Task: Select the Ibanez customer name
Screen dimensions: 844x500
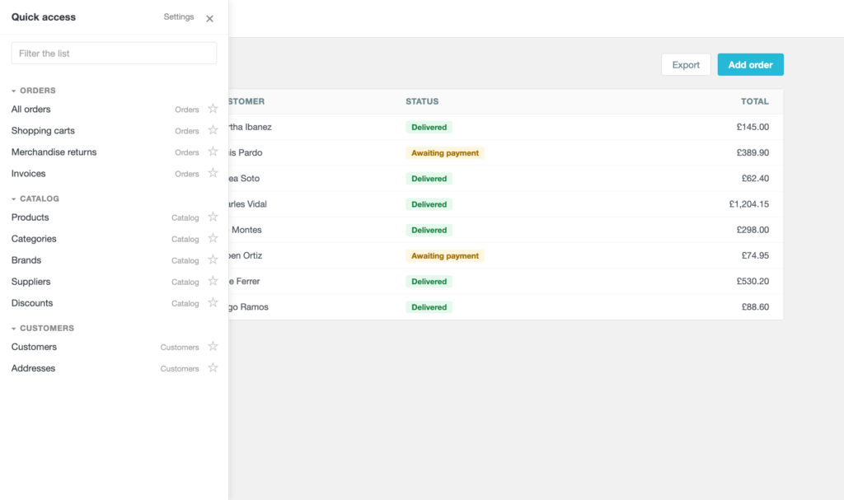Action: pyautogui.click(x=251, y=127)
